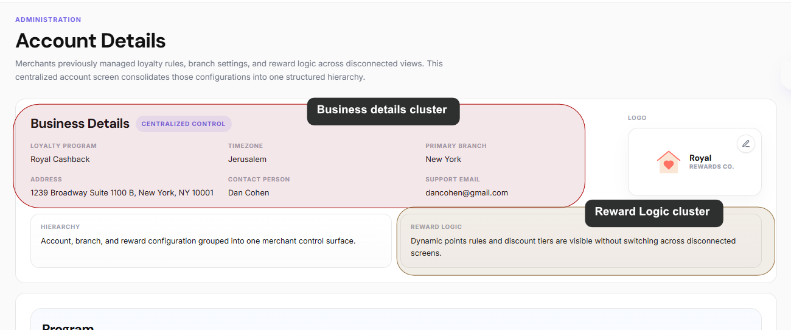This screenshot has height=330, width=791.
Task: Click the 'Program' section heading
Action: pyautogui.click(x=68, y=326)
